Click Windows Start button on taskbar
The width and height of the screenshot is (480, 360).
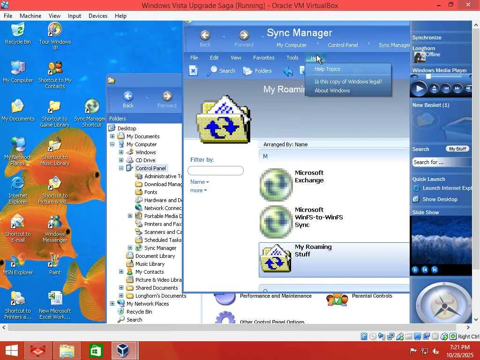point(12,351)
